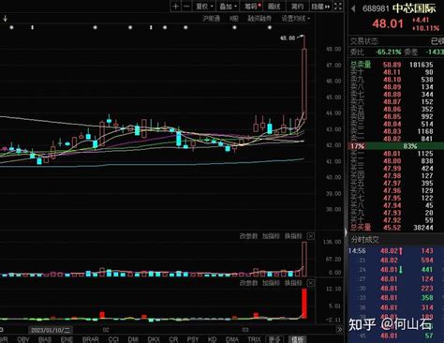The image size is (444, 343).
Task: Click the 沪股通 tag
Action: pos(211,19)
